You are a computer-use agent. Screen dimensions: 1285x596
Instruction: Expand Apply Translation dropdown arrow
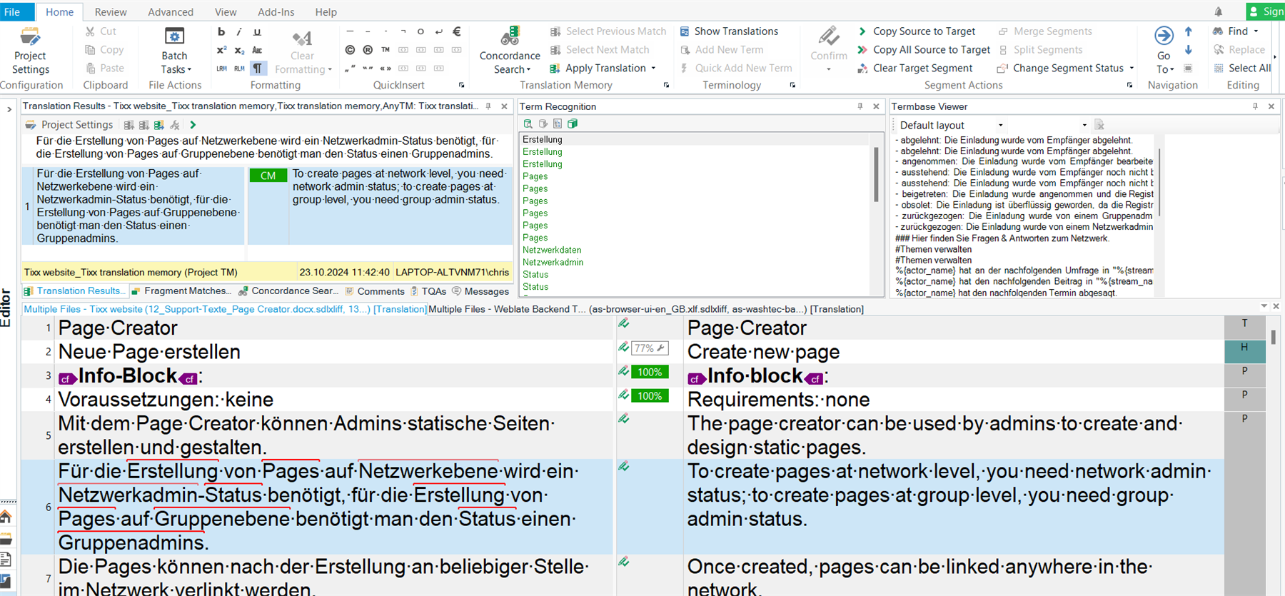pos(653,69)
